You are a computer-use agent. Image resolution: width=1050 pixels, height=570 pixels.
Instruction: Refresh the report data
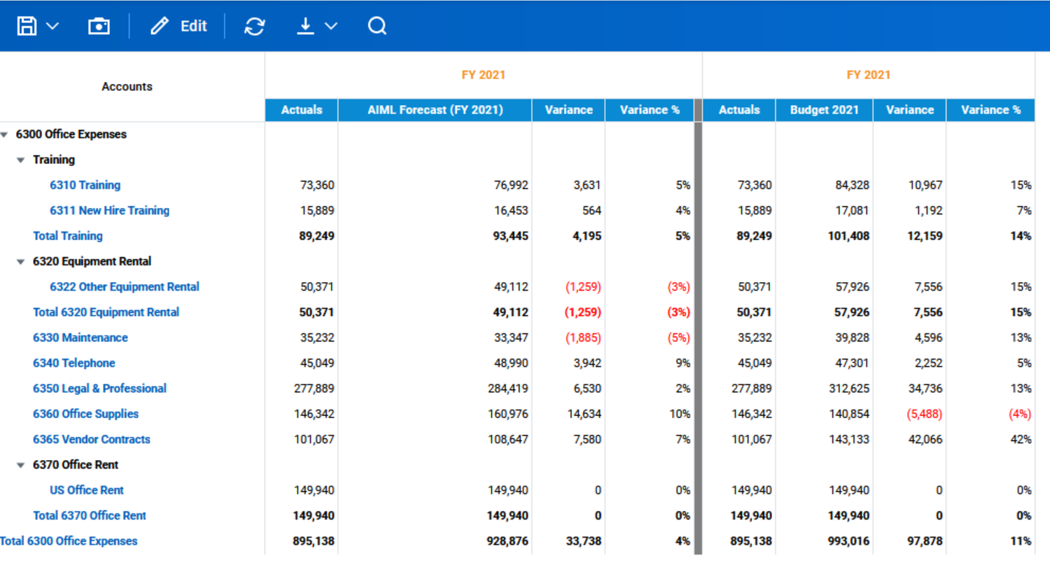pos(254,25)
